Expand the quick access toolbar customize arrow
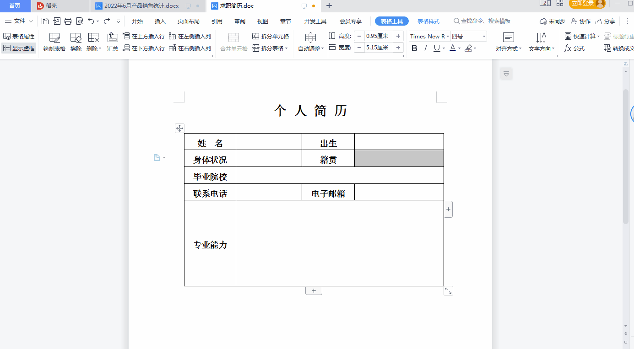The width and height of the screenshot is (634, 349). 118,21
